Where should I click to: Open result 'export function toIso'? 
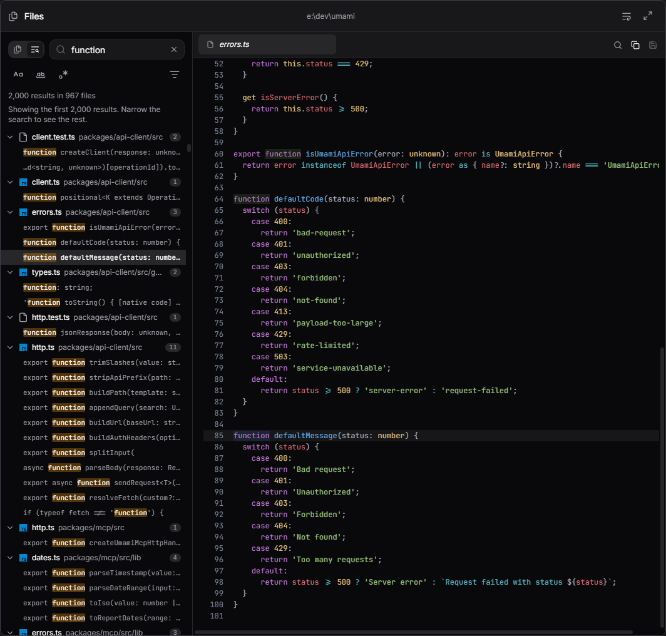click(93, 603)
